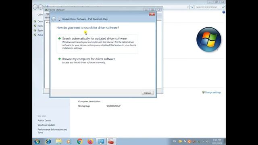The width and height of the screenshot is (258, 145).
Task: Click the Show desktop strip at taskbar end
Action: pyautogui.click(x=225, y=141)
